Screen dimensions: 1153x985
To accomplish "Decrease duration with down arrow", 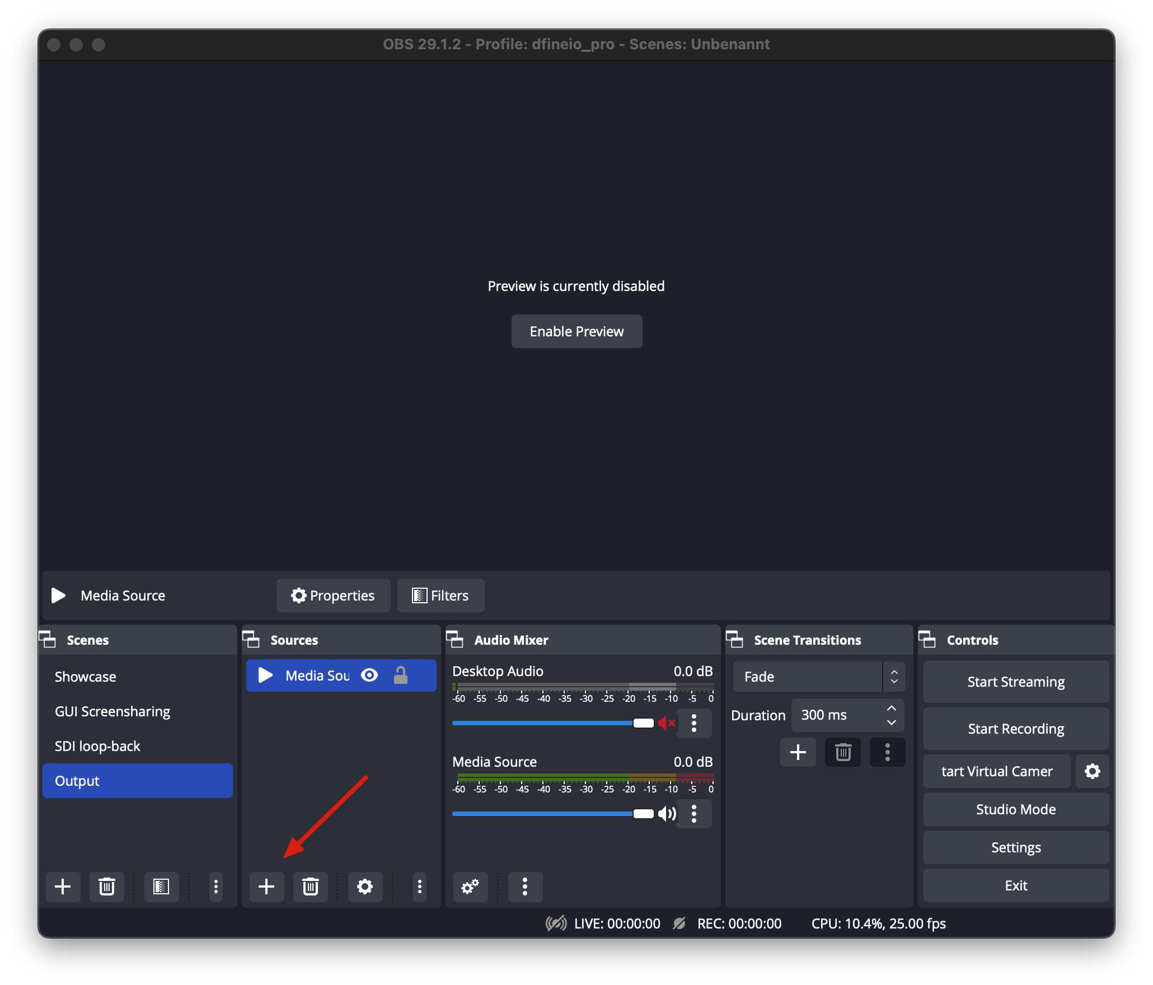I will [892, 723].
